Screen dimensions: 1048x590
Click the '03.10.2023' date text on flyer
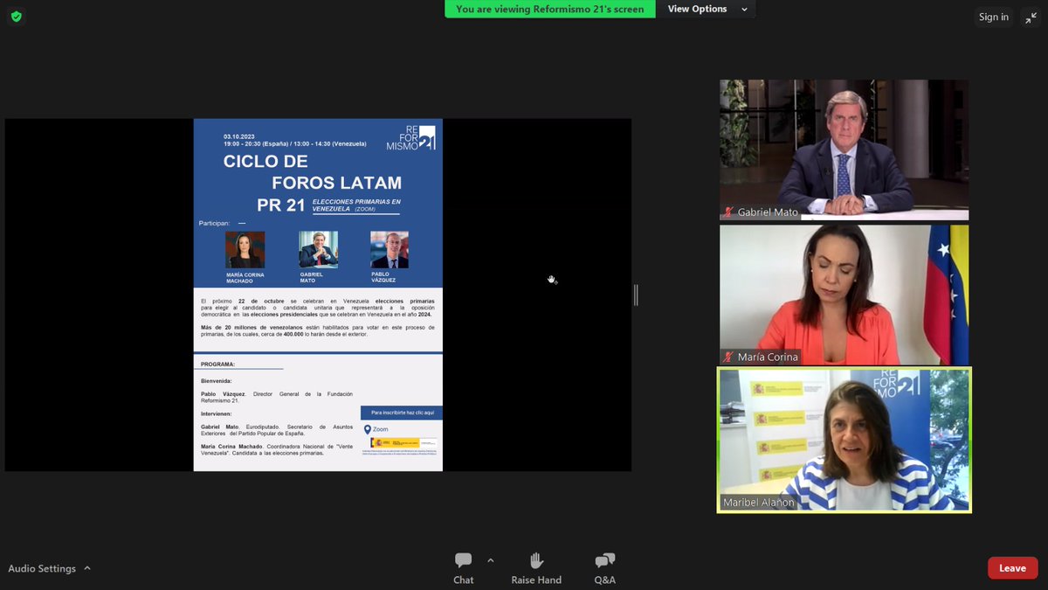pyautogui.click(x=238, y=136)
